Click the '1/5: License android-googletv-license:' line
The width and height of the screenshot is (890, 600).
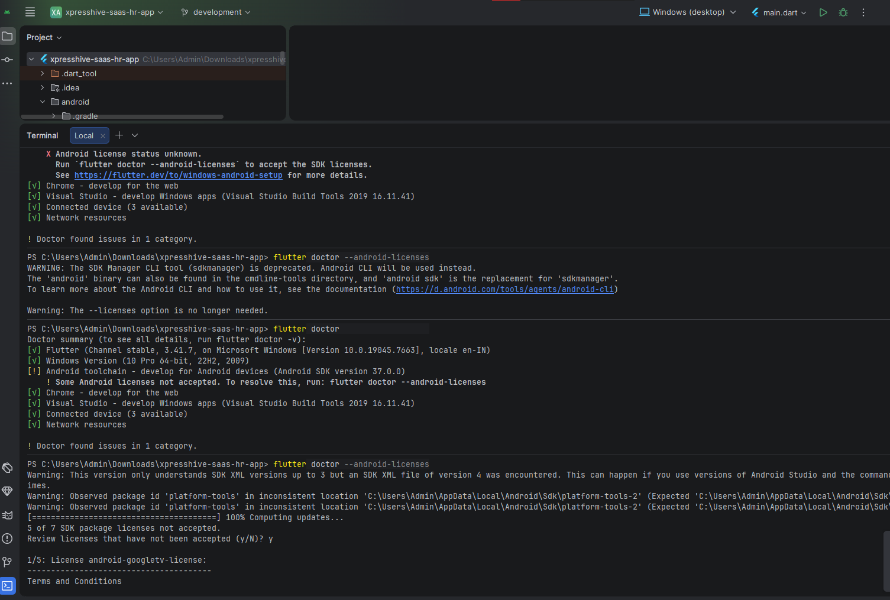click(x=117, y=560)
